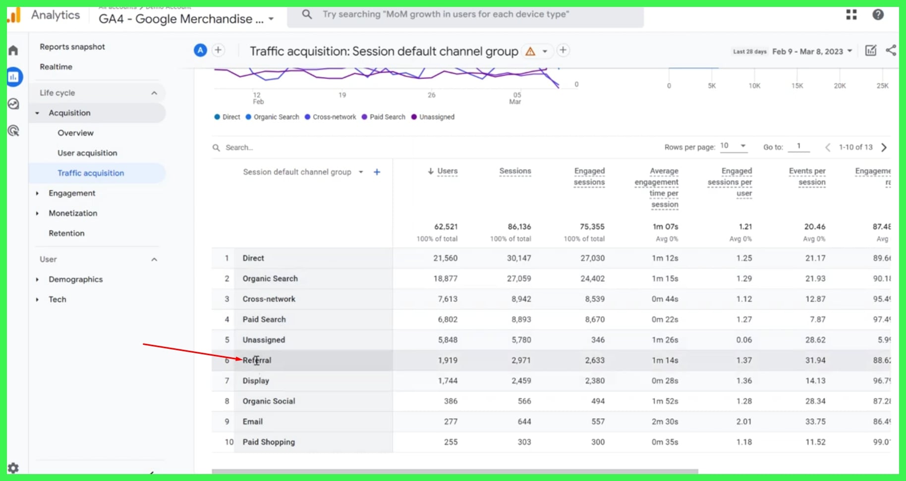The height and width of the screenshot is (481, 906).
Task: Click the Organic Search legend color dot
Action: pos(249,117)
